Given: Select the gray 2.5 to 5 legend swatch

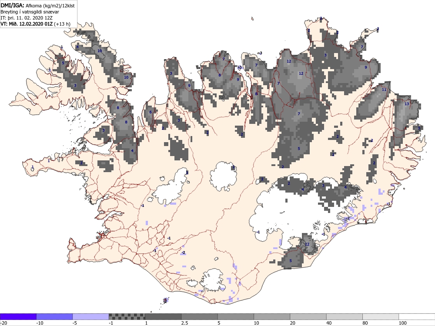Looking at the screenshot, I should 200,316.
